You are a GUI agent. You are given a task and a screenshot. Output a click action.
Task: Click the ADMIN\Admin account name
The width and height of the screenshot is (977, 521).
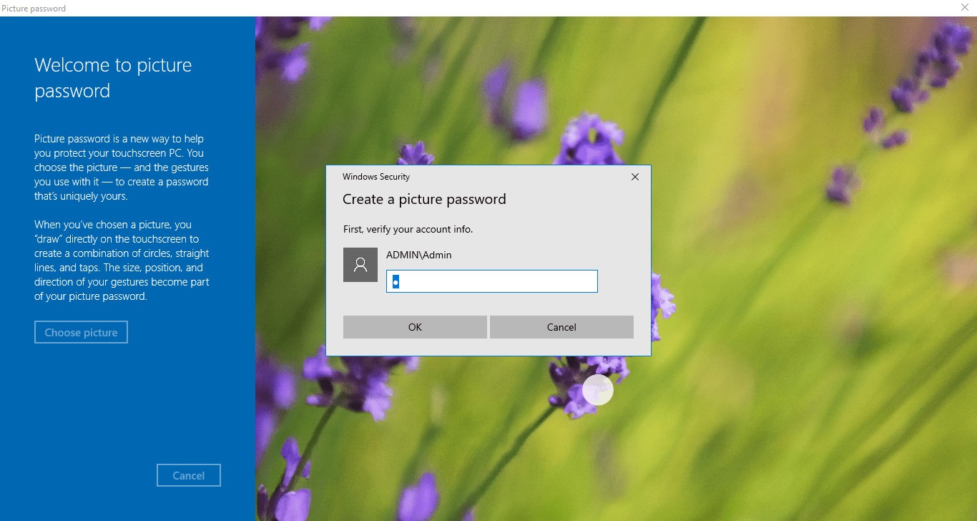[419, 255]
